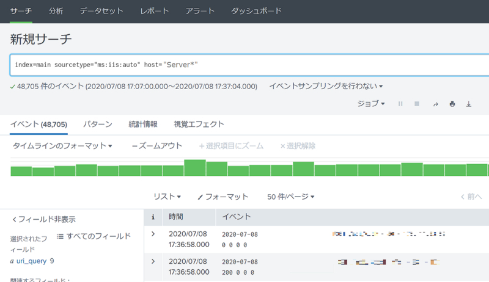This screenshot has height=282, width=489.
Task: Expand the 17:36:58.000 event with 200 0 0 0
Action: pos(153,261)
